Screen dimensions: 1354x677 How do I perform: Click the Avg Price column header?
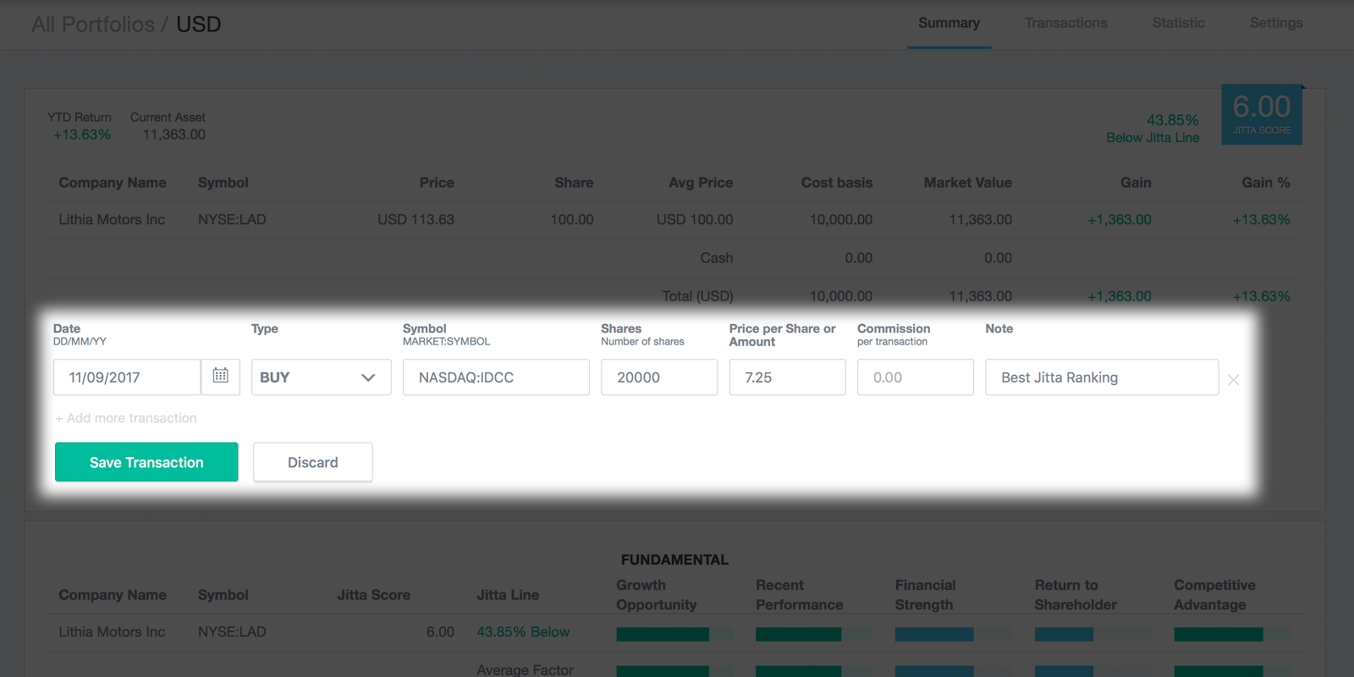pos(701,183)
